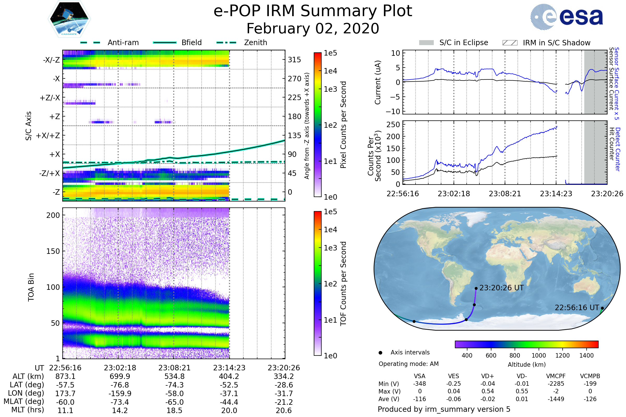Click the Altitude (km) color bar
Viewport: 626px width, 417px height.
pyautogui.click(x=526, y=344)
